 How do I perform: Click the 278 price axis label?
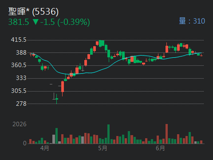coord(21,104)
